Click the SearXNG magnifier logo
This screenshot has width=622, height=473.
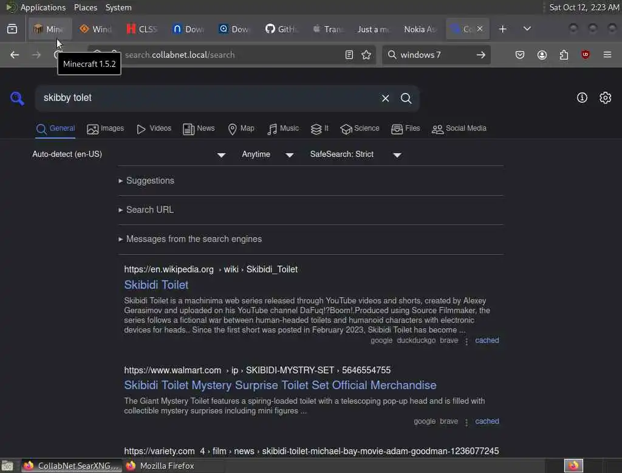point(17,98)
